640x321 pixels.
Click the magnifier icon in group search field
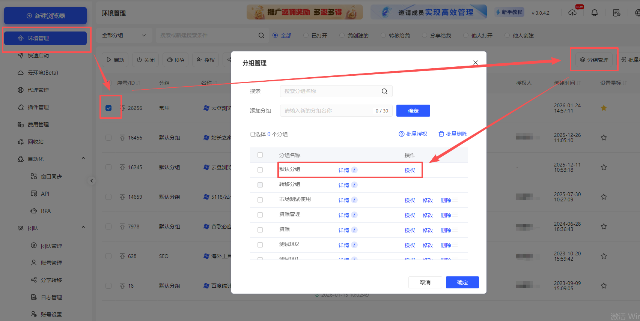click(384, 91)
